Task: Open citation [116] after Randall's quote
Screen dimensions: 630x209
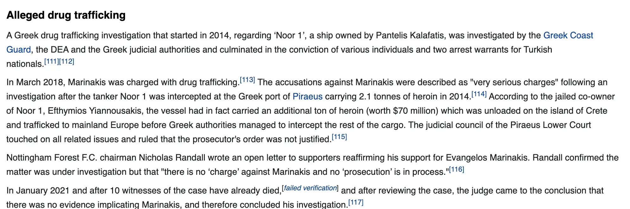Action: 457,169
